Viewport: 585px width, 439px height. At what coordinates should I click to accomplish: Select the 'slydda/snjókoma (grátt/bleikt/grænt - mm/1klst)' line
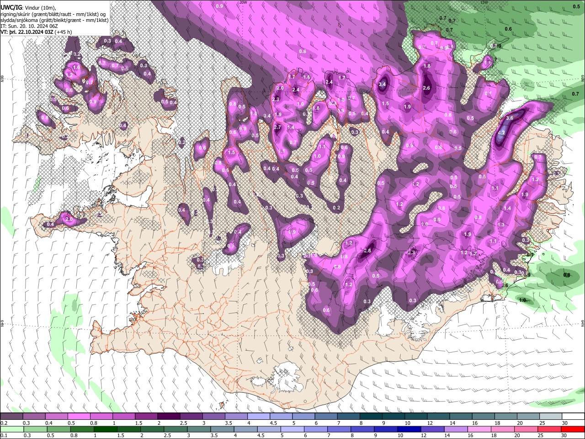coord(54,21)
